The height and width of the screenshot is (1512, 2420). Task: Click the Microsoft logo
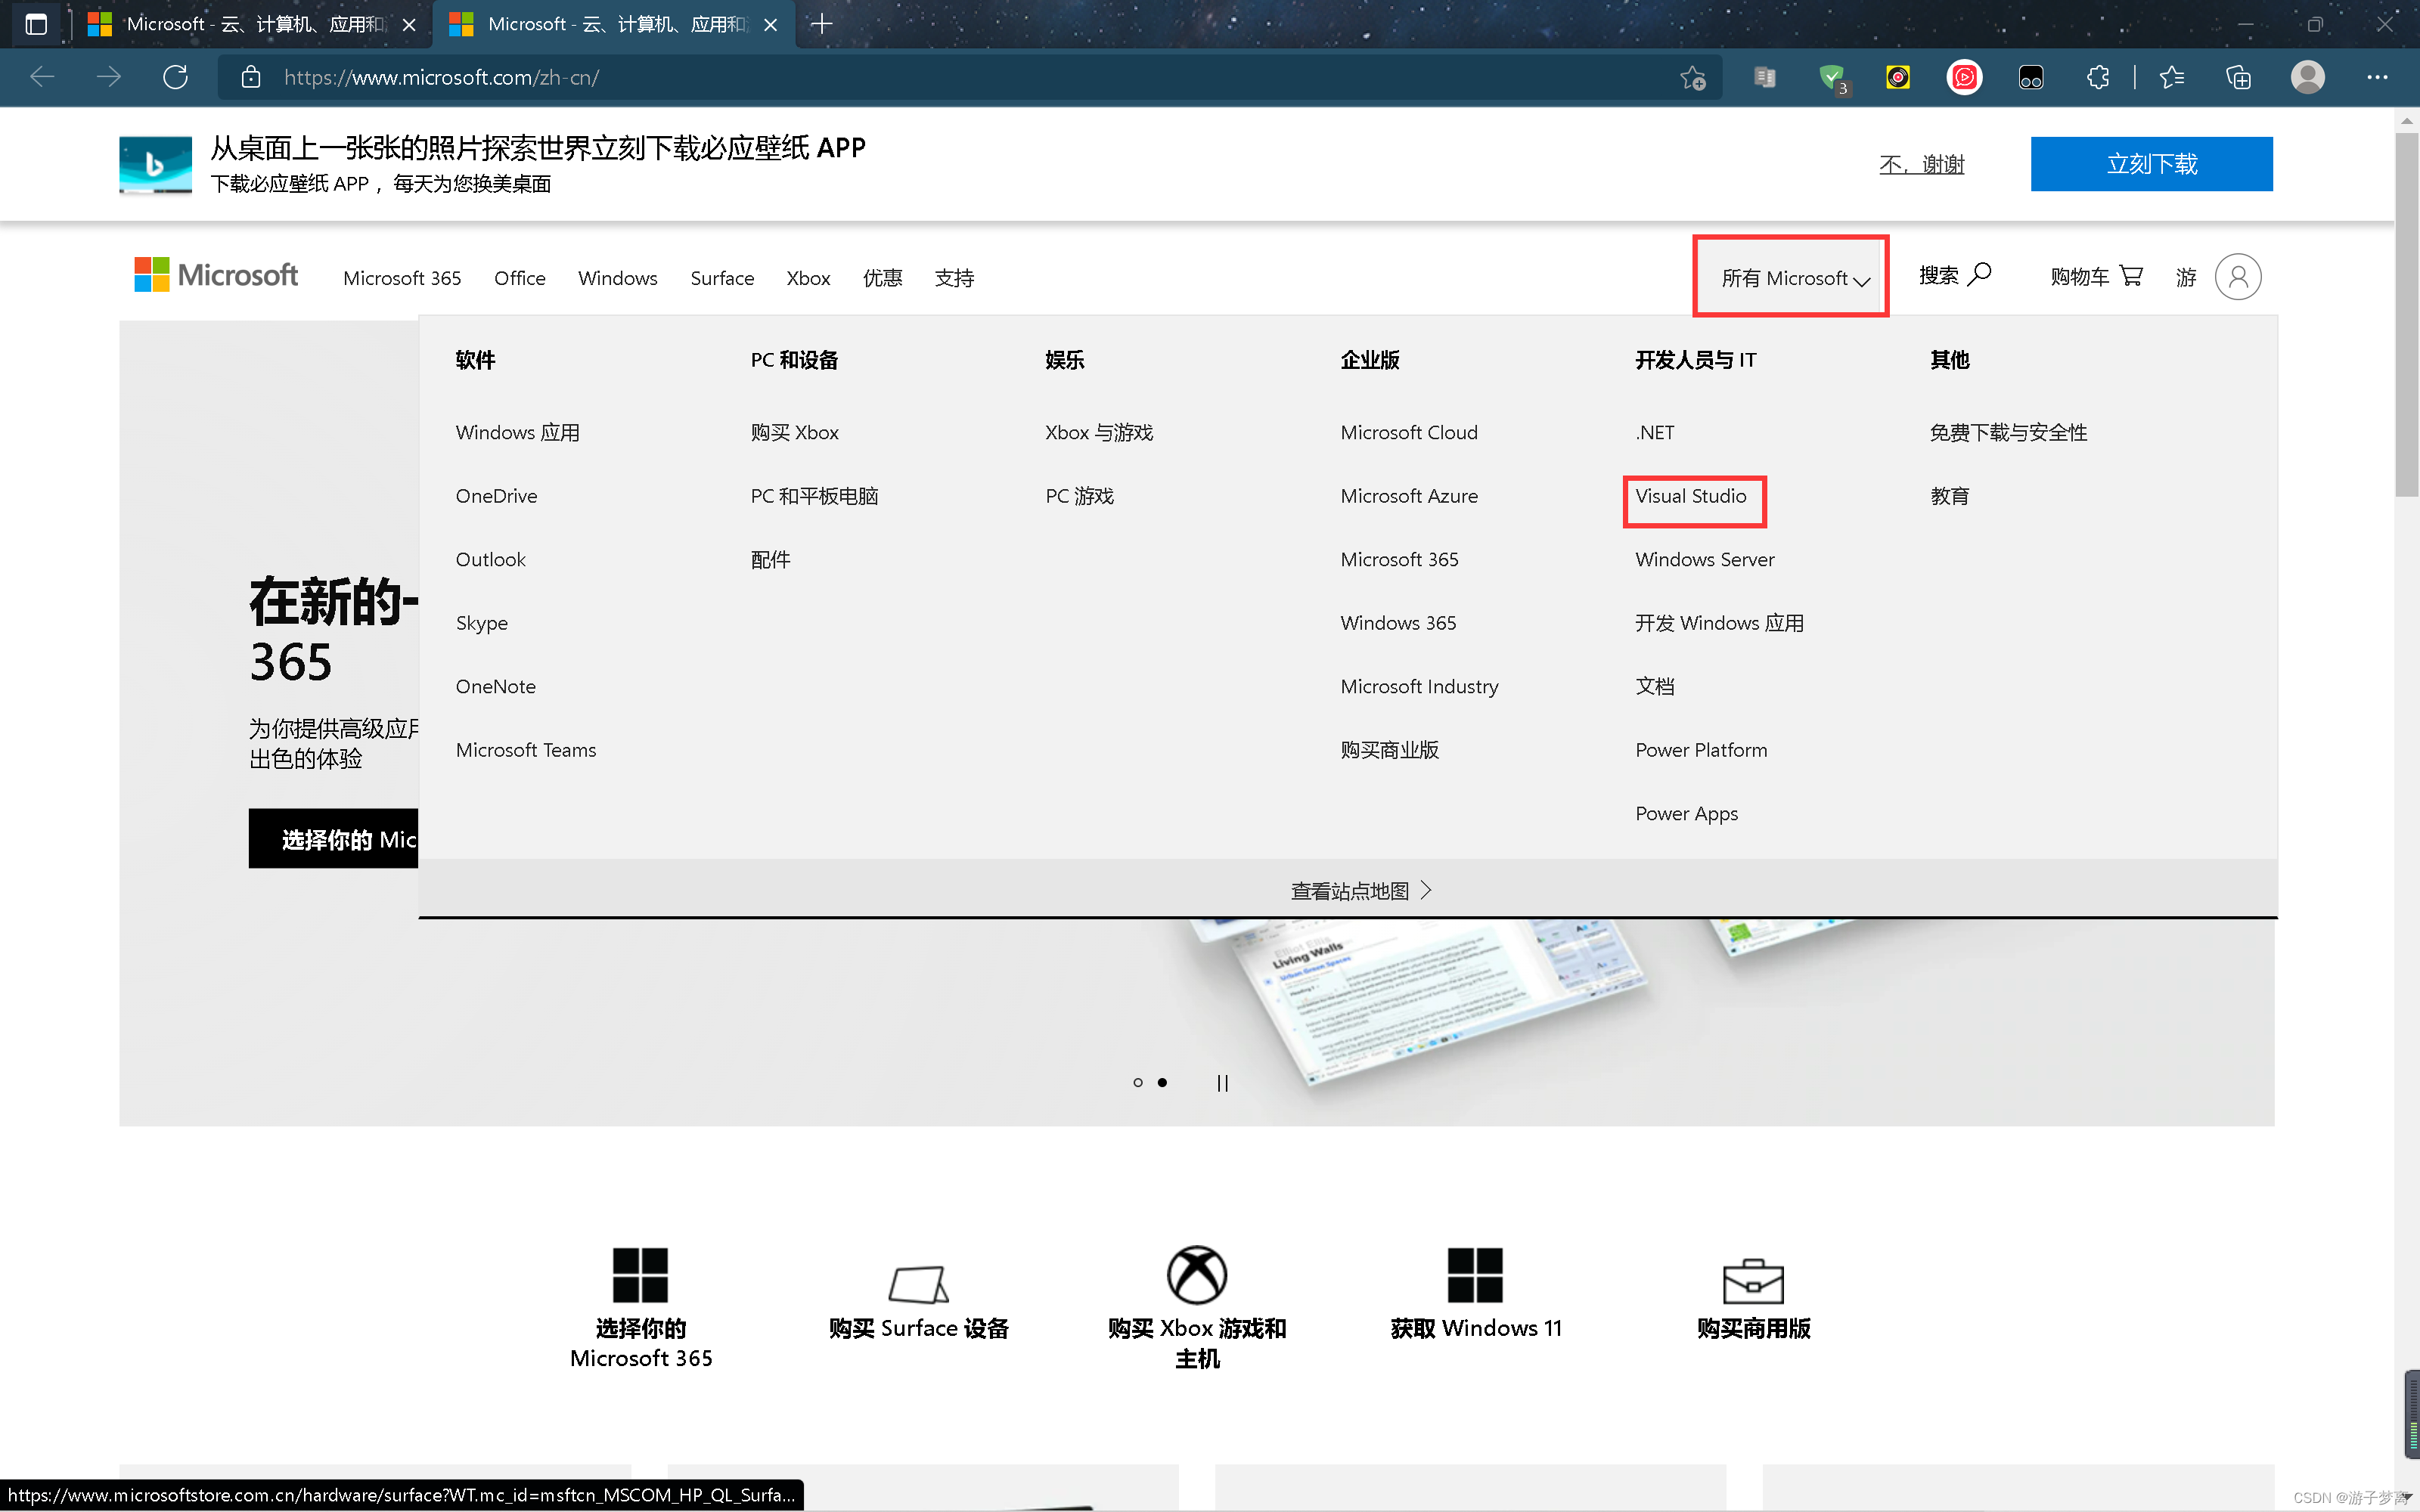[x=216, y=275]
